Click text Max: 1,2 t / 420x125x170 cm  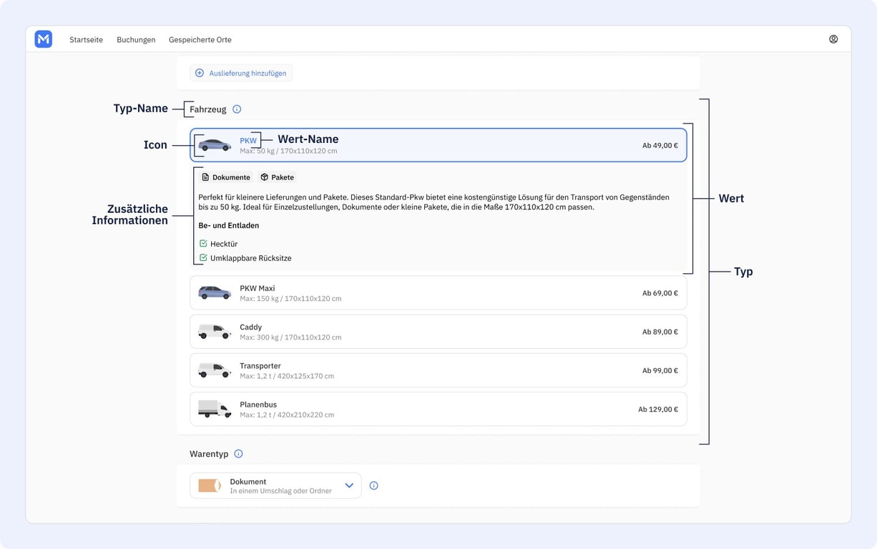click(287, 375)
